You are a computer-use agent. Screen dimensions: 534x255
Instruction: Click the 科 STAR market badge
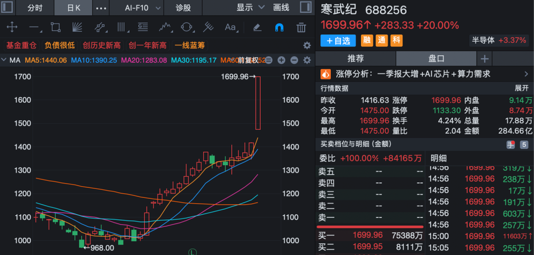tap(396, 41)
